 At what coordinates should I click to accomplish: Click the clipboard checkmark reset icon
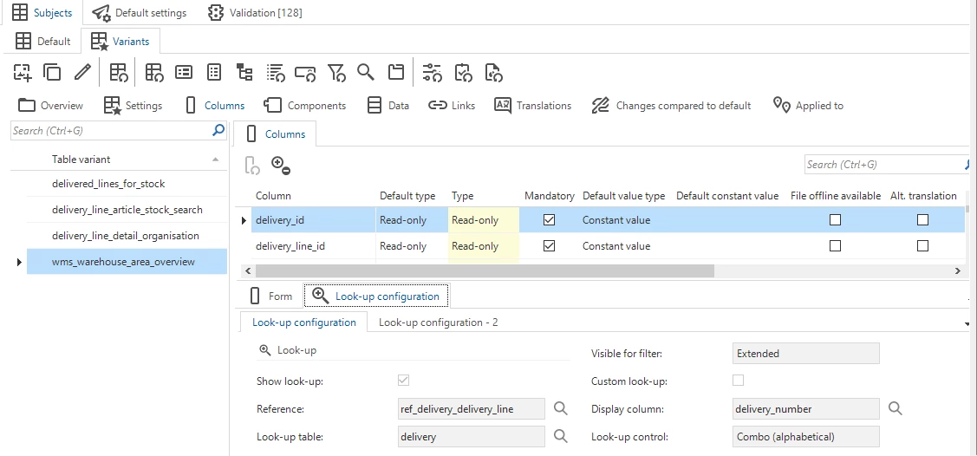(x=463, y=72)
